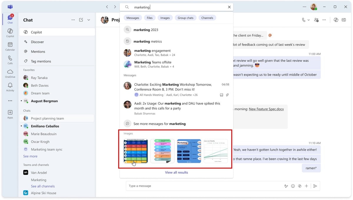
Task: Expand the chat filter chevron dropdown
Action: tap(89, 20)
